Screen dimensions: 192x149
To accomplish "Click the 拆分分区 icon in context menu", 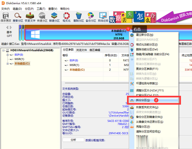I will (x=132, y=100).
